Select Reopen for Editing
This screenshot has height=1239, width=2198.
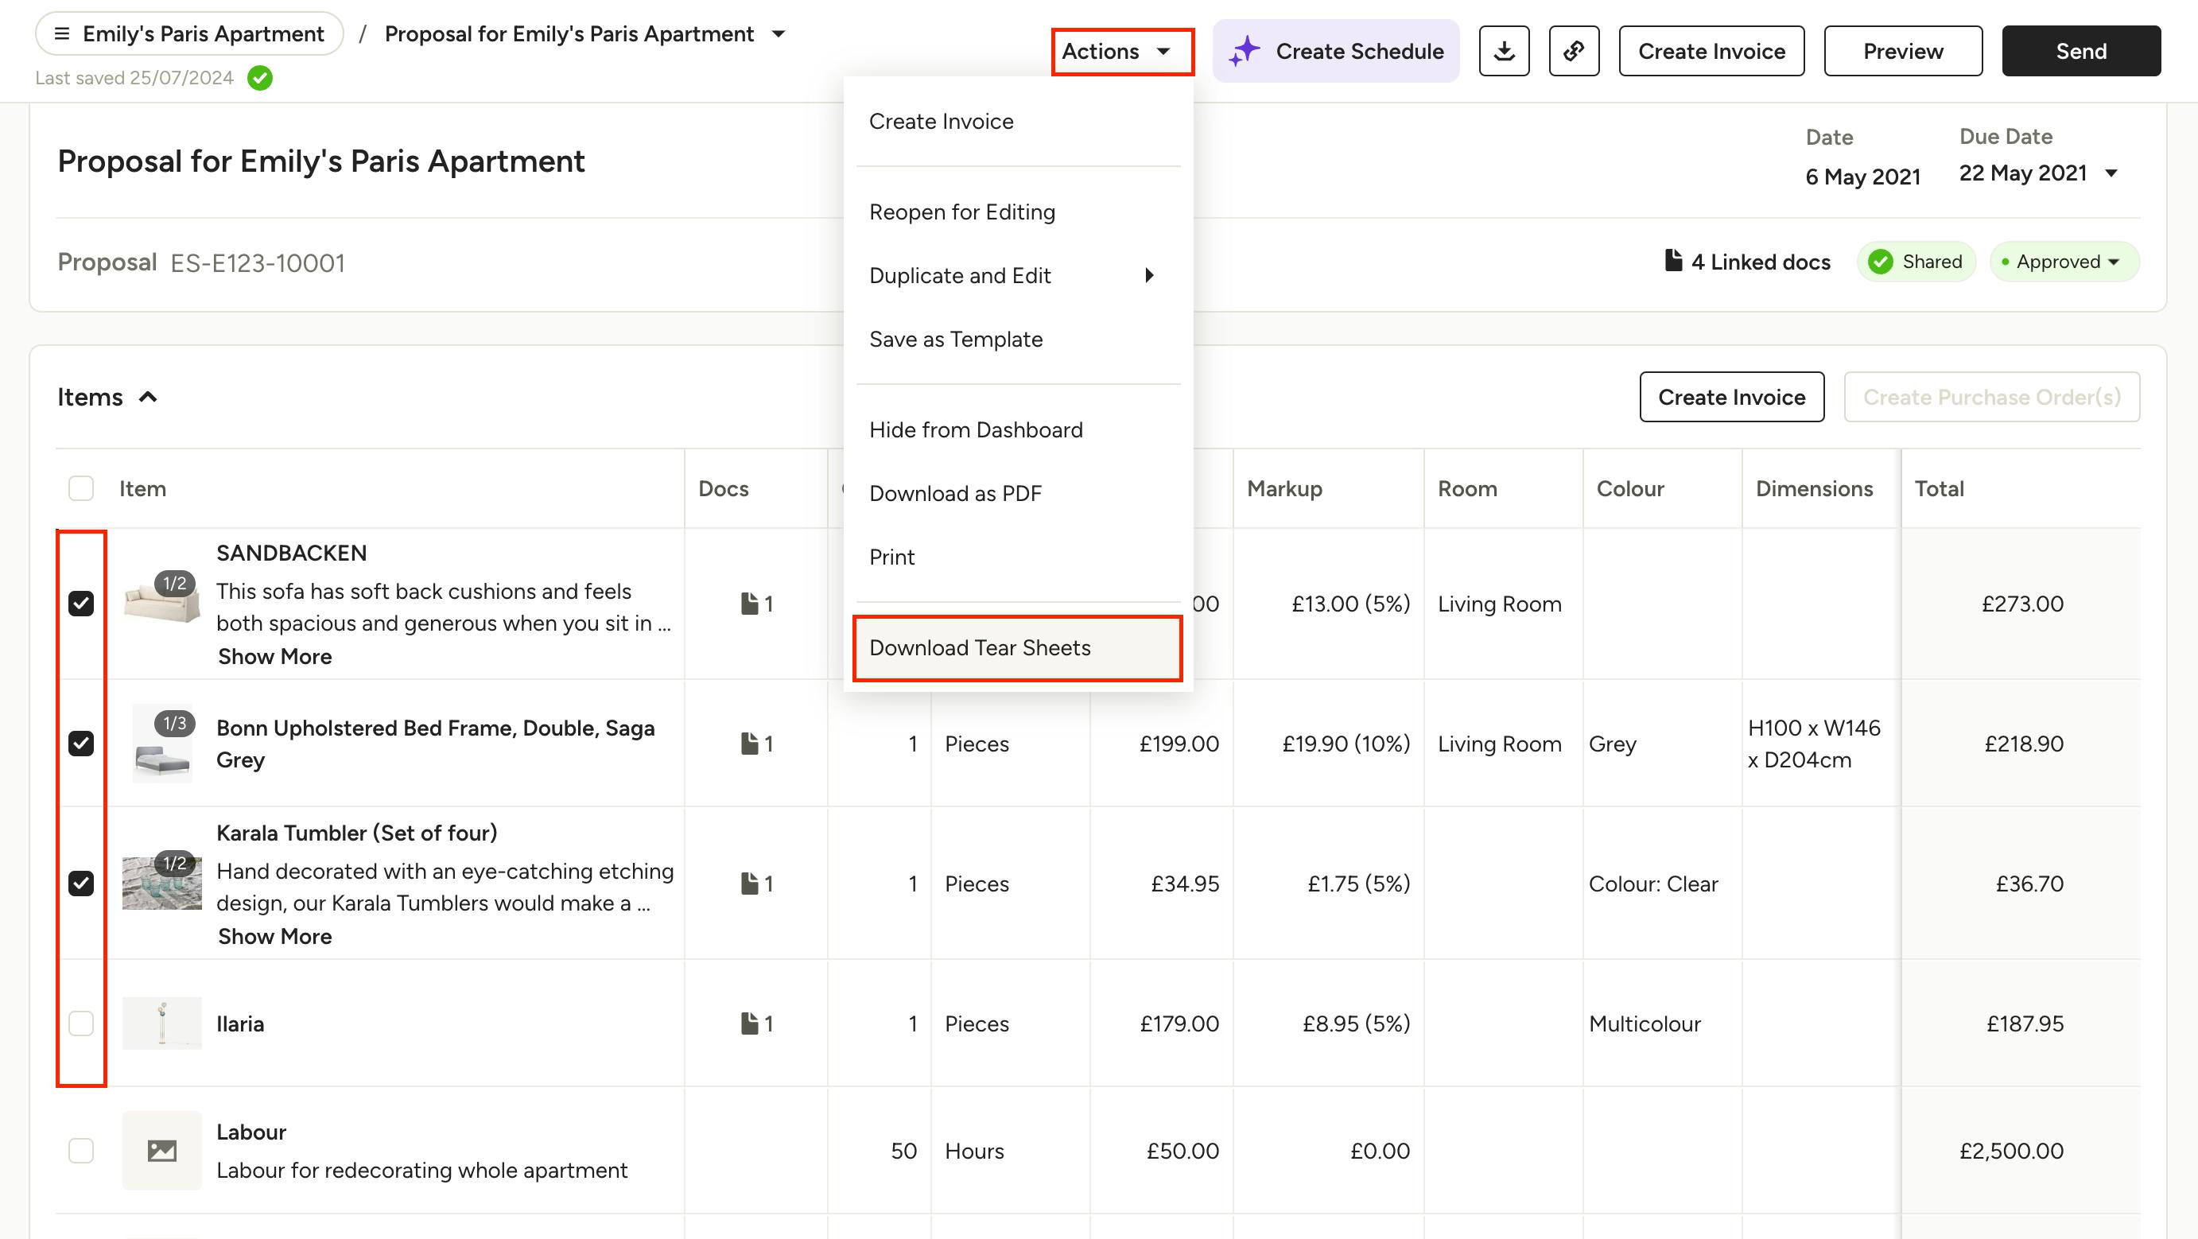(1018, 212)
